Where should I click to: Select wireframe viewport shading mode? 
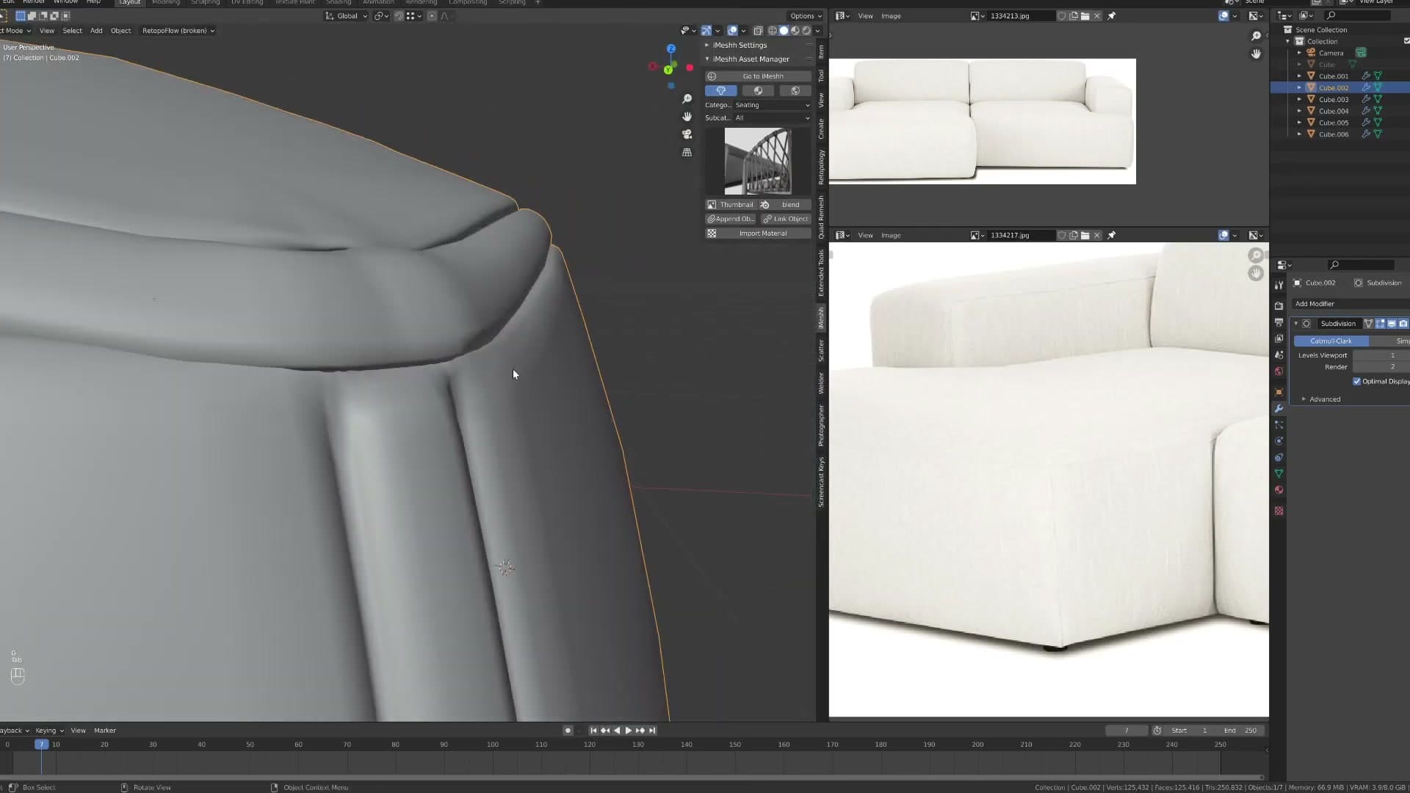coord(773,31)
